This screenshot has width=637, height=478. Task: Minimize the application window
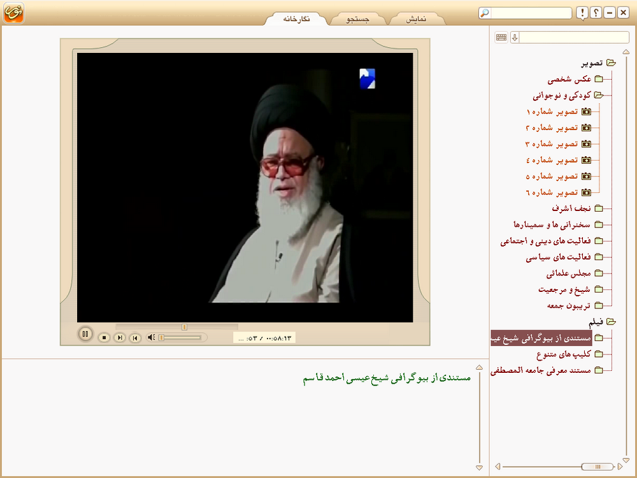(x=610, y=13)
